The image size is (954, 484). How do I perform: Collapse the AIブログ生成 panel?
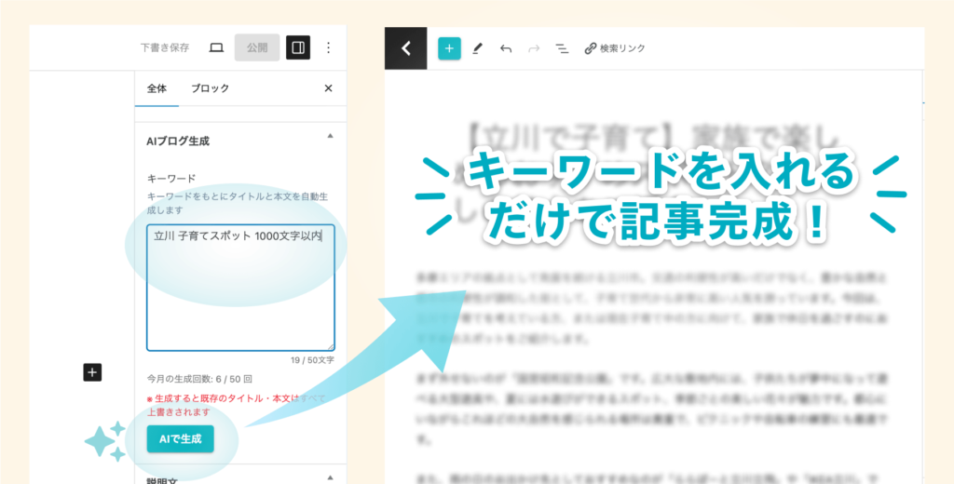(329, 137)
